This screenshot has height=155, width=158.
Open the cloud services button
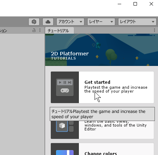[x=48, y=22]
